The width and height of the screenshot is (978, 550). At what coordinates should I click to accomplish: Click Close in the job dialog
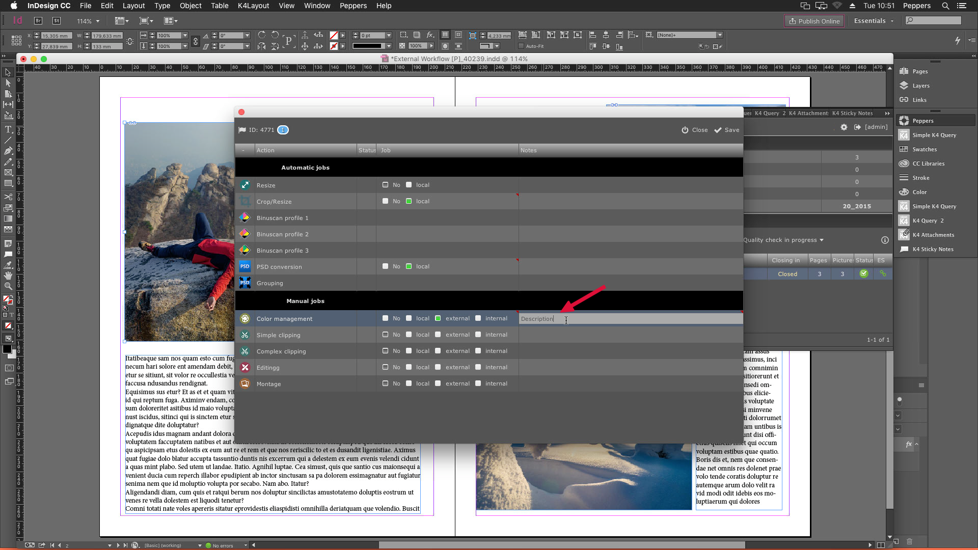coord(695,130)
